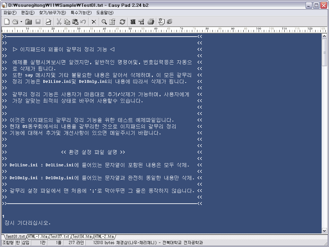329x247 pixels.
Task: Click the vertical scrollbar thumb
Action: pos(325,52)
